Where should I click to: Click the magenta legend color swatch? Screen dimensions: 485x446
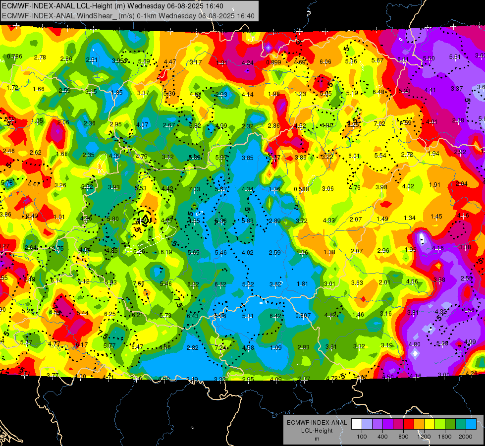coord(398,424)
